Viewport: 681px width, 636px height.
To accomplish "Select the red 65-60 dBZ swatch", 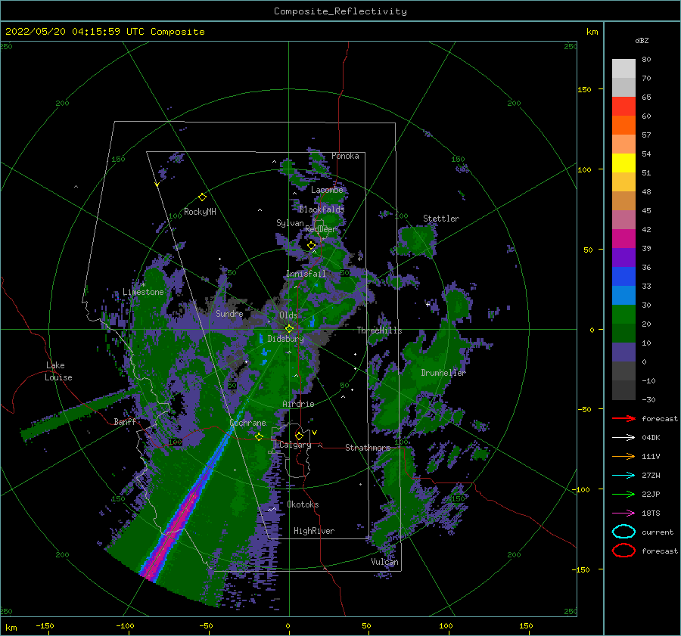I will (623, 106).
